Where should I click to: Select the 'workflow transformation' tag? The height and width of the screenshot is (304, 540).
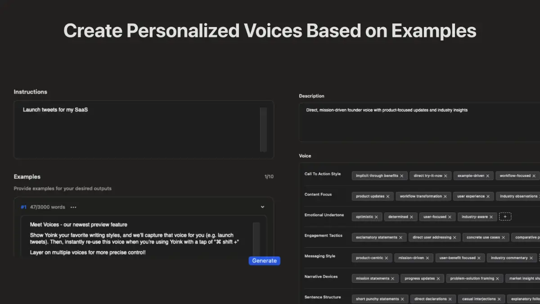point(421,196)
